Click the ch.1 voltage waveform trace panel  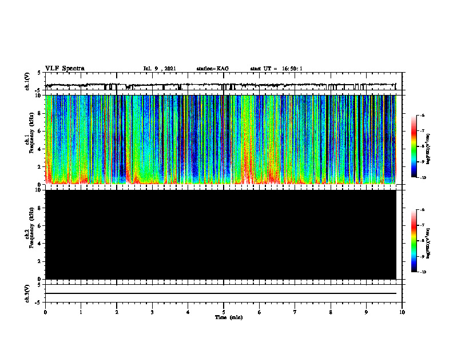tap(223, 81)
